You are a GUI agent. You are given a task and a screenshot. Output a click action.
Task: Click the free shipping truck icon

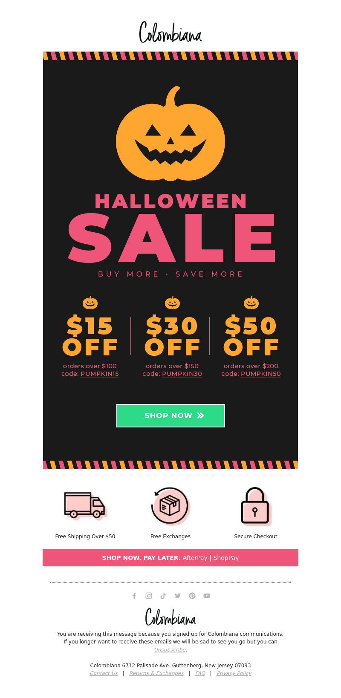point(85,506)
